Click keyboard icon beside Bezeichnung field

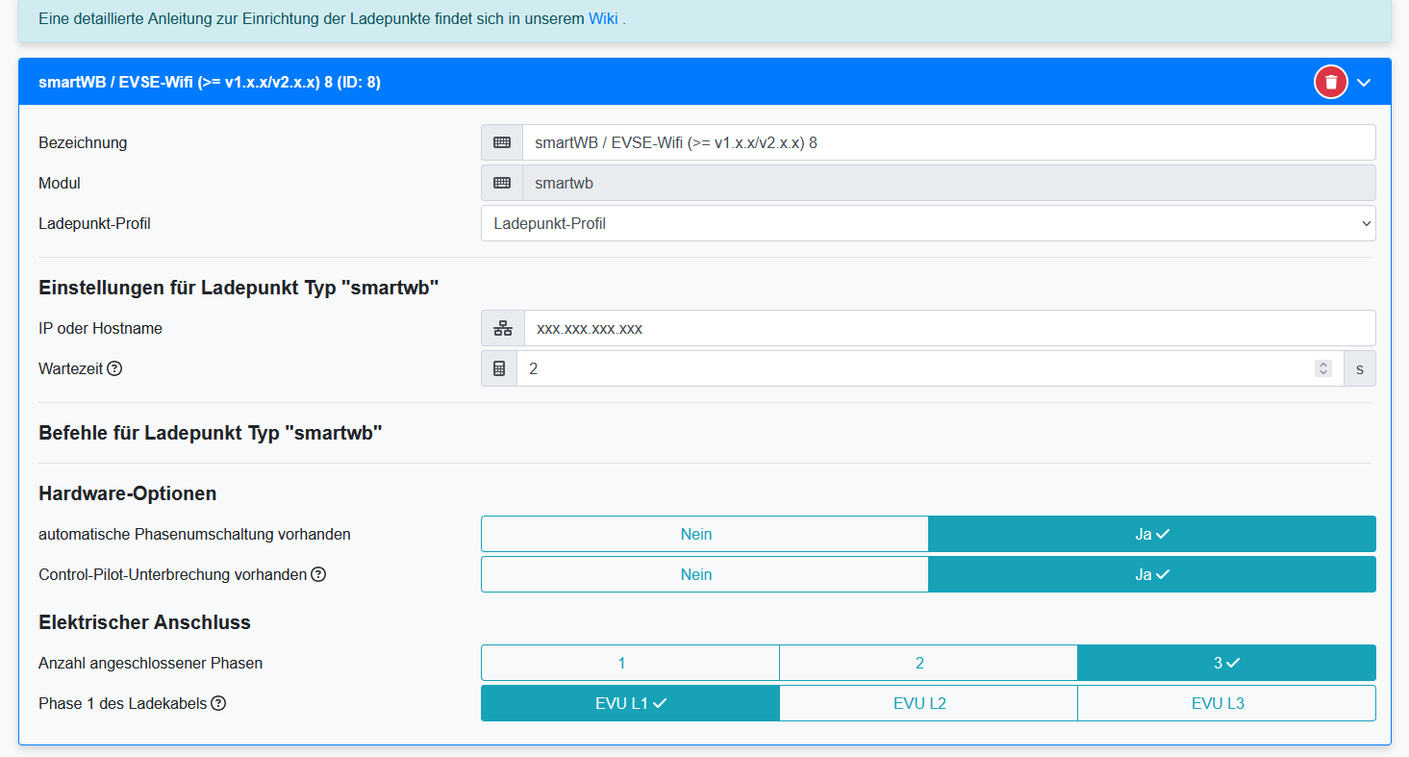(x=502, y=142)
